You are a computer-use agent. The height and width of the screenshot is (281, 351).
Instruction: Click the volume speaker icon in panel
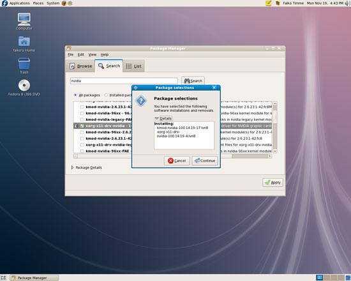pyautogui.click(x=348, y=3)
